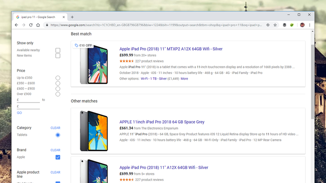Screen dimensions: 326x183
Task: Bookmark this page with the star icon
Action: 275,25
